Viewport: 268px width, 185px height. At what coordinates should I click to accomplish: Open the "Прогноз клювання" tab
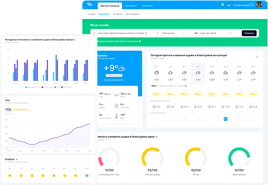[110, 6]
